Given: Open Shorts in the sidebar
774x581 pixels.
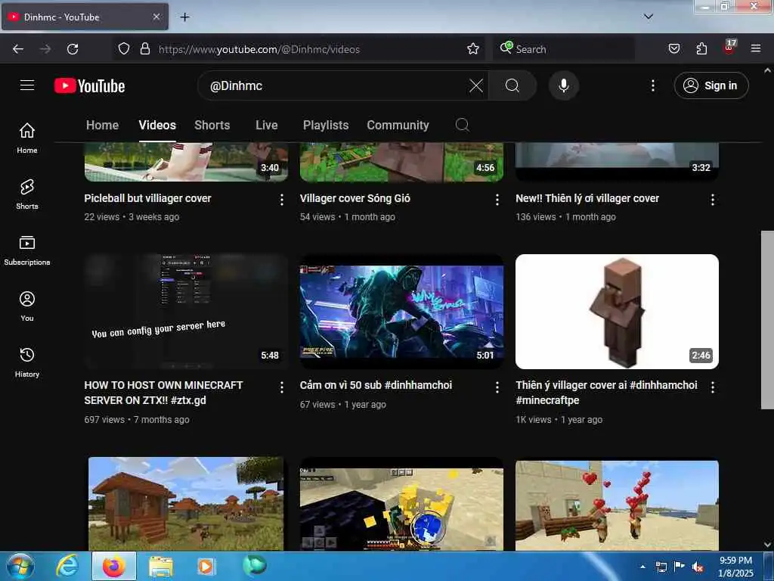Looking at the screenshot, I should point(27,194).
